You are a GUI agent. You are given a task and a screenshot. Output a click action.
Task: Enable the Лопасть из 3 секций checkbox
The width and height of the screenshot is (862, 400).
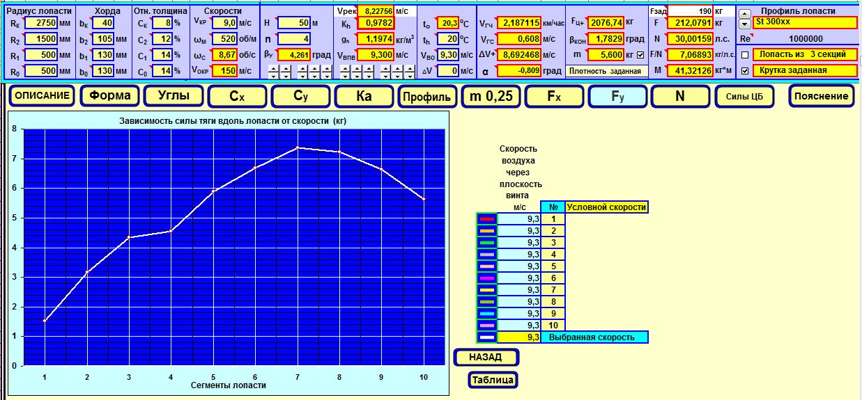tap(745, 54)
